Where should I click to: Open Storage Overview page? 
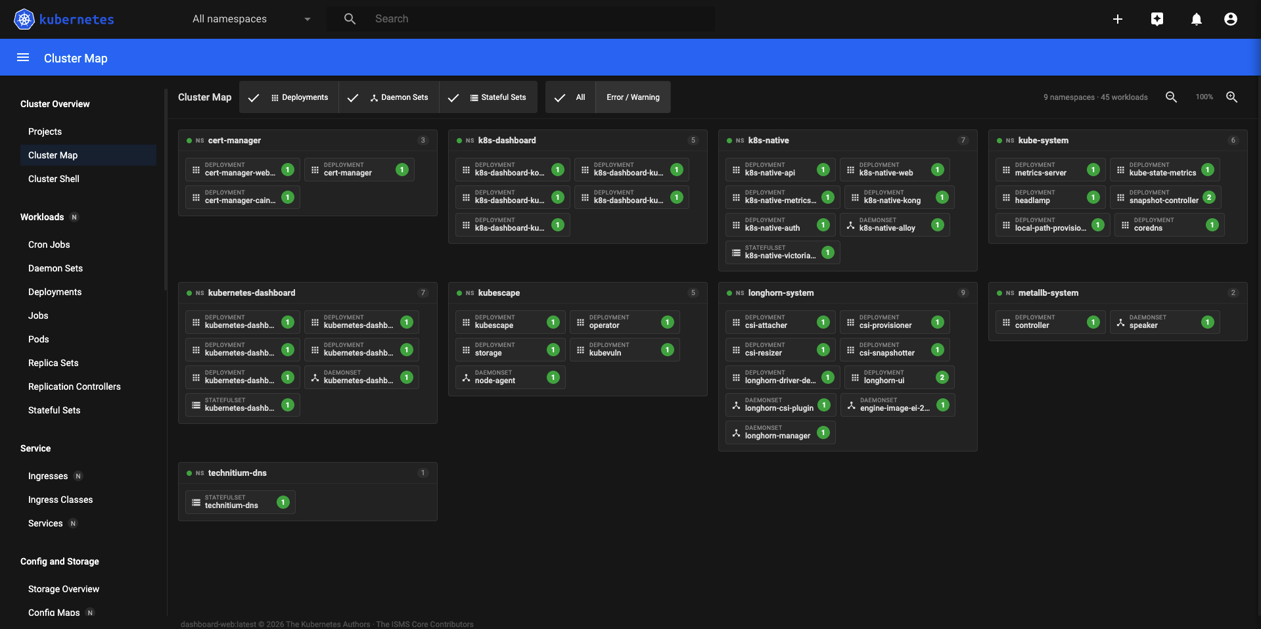pos(64,589)
